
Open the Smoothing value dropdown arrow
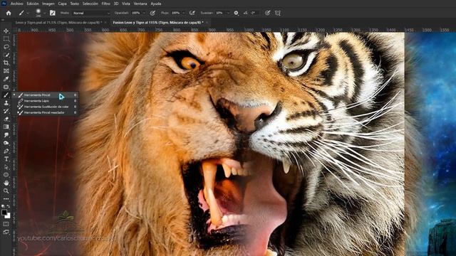(228, 13)
